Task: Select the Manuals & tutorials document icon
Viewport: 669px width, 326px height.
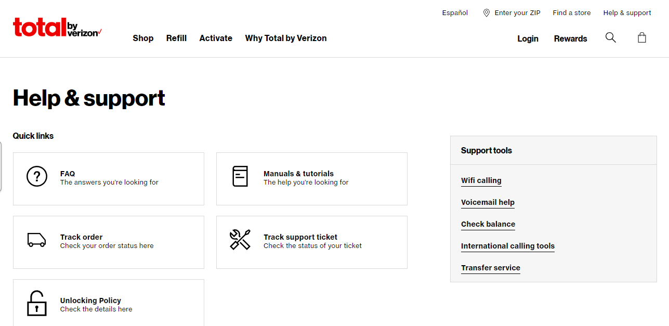Action: (240, 177)
